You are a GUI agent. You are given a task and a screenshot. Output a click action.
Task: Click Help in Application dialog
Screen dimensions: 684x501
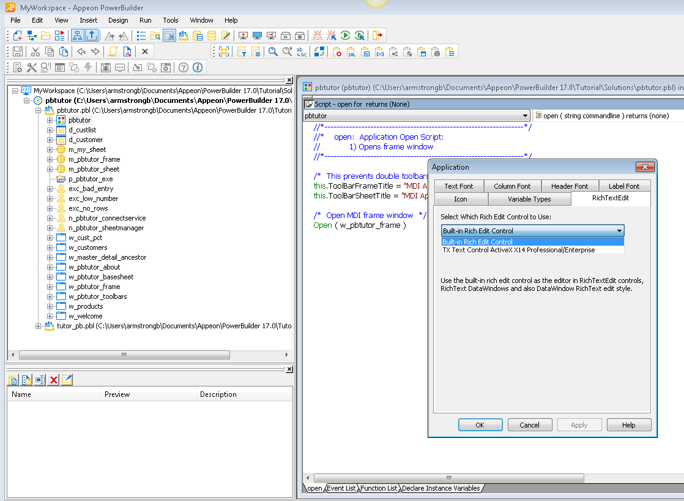pyautogui.click(x=628, y=425)
